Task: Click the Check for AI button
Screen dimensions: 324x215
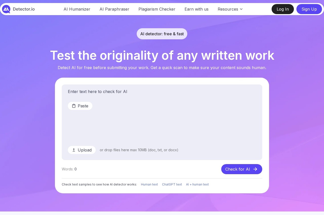Action: (x=241, y=169)
